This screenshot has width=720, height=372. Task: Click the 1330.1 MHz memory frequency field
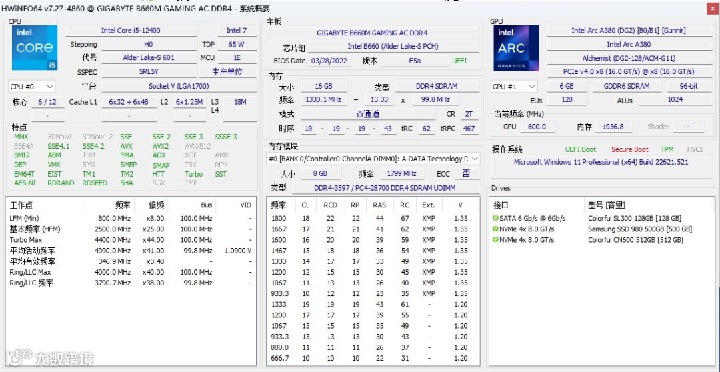click(x=323, y=99)
